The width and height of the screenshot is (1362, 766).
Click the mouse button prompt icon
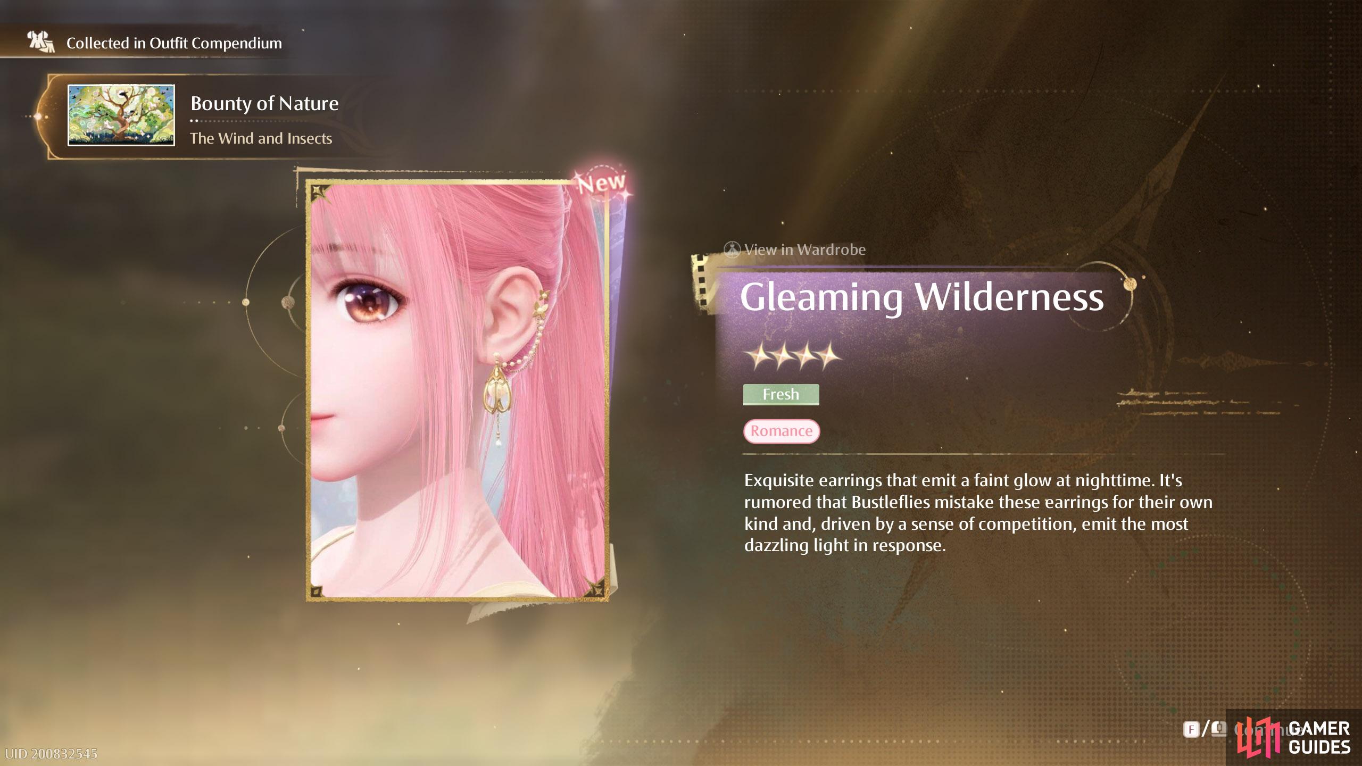(x=1219, y=729)
